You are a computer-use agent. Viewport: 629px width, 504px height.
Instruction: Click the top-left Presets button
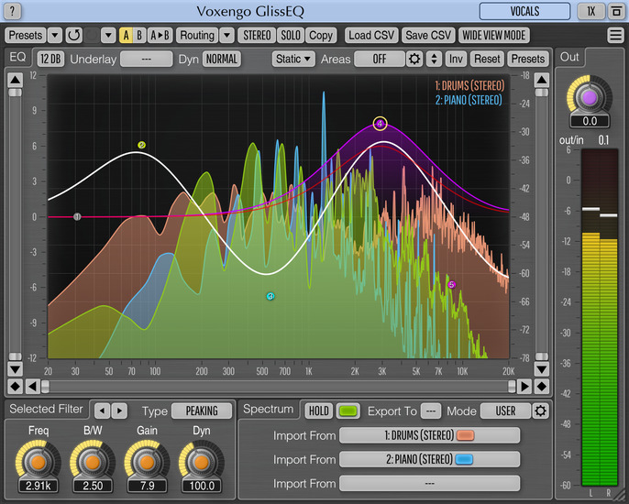click(26, 36)
